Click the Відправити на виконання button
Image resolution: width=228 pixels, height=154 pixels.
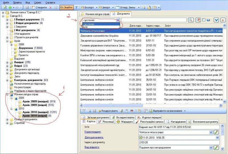point(166,111)
